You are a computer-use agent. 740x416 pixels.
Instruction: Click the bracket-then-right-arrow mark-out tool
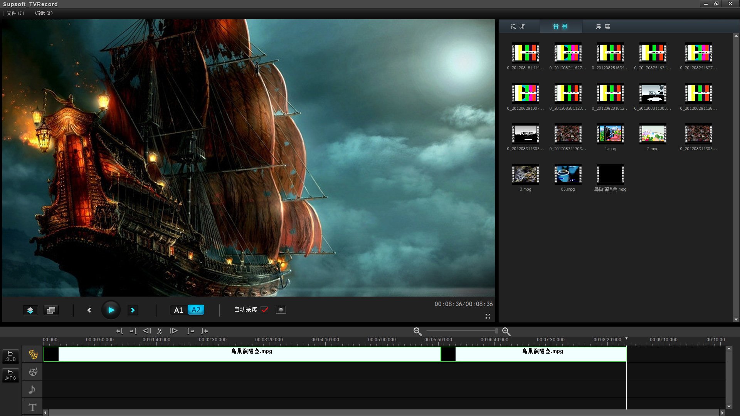coord(191,331)
